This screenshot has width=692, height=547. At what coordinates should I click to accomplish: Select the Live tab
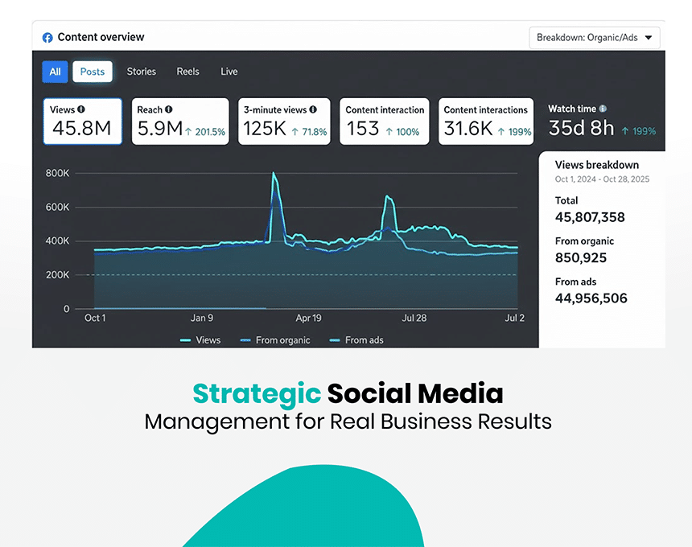pyautogui.click(x=229, y=72)
